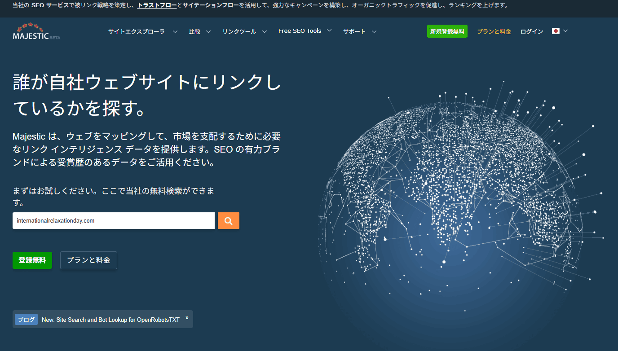Expand the サポート menu chevron
The image size is (618, 351).
374,31
